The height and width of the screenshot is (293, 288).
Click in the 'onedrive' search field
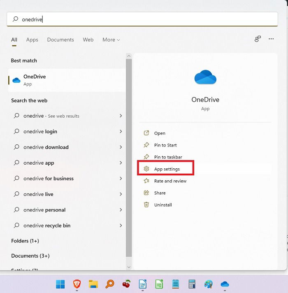click(x=142, y=19)
